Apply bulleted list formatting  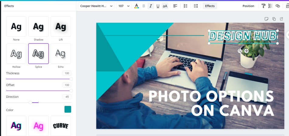click(186, 6)
